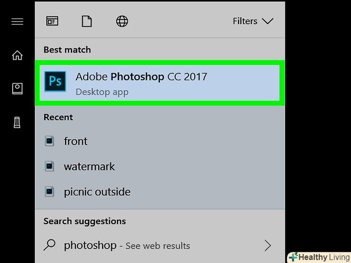The width and height of the screenshot is (351, 263).
Task: Open the hamburger menu in the sidebar
Action: (17, 22)
